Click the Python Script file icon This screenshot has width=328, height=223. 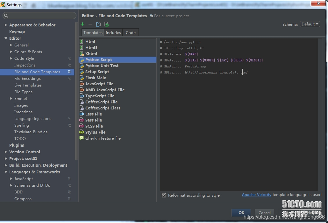(82, 59)
